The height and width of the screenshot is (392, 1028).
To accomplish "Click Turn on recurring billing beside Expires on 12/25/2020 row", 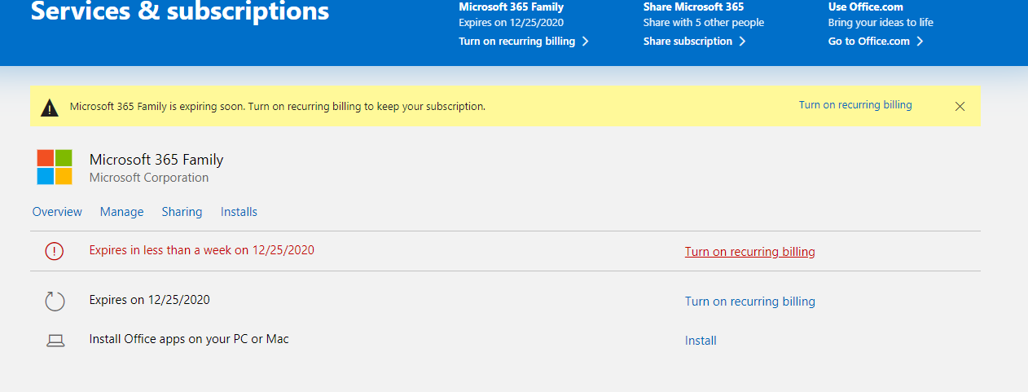I will (749, 302).
